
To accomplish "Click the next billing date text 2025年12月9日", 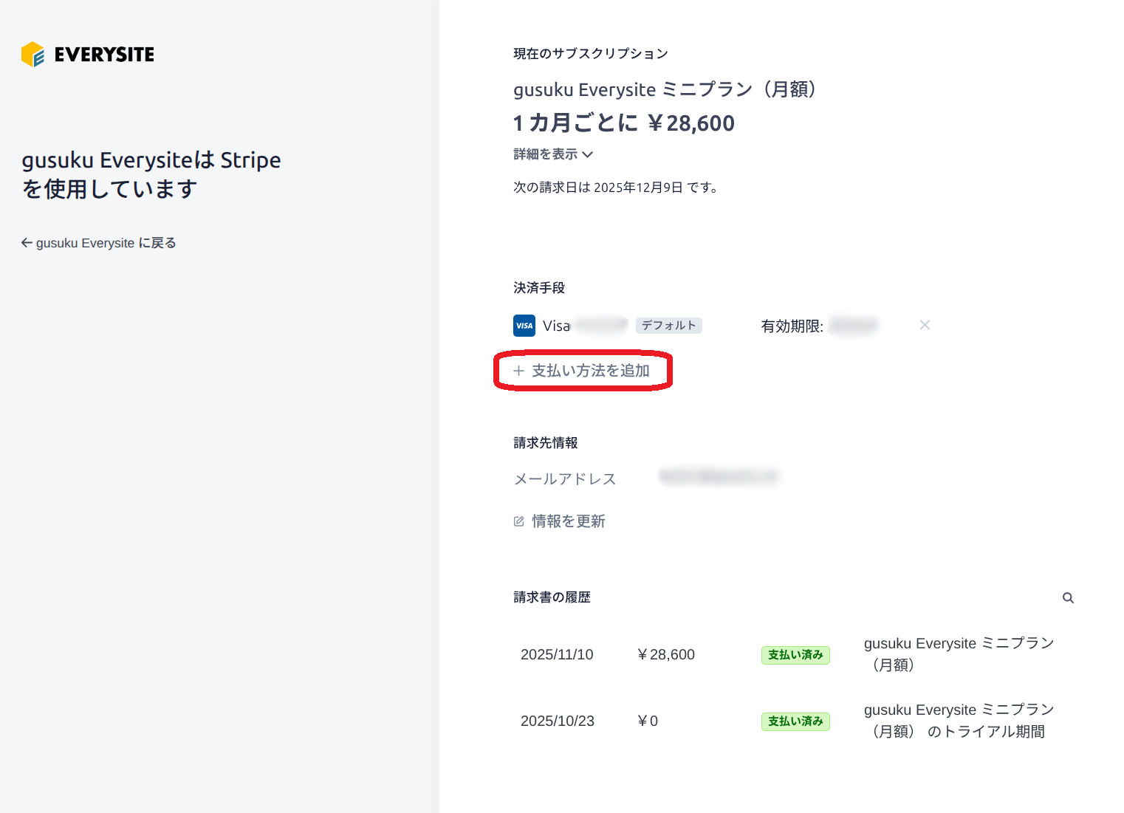I will (x=638, y=188).
